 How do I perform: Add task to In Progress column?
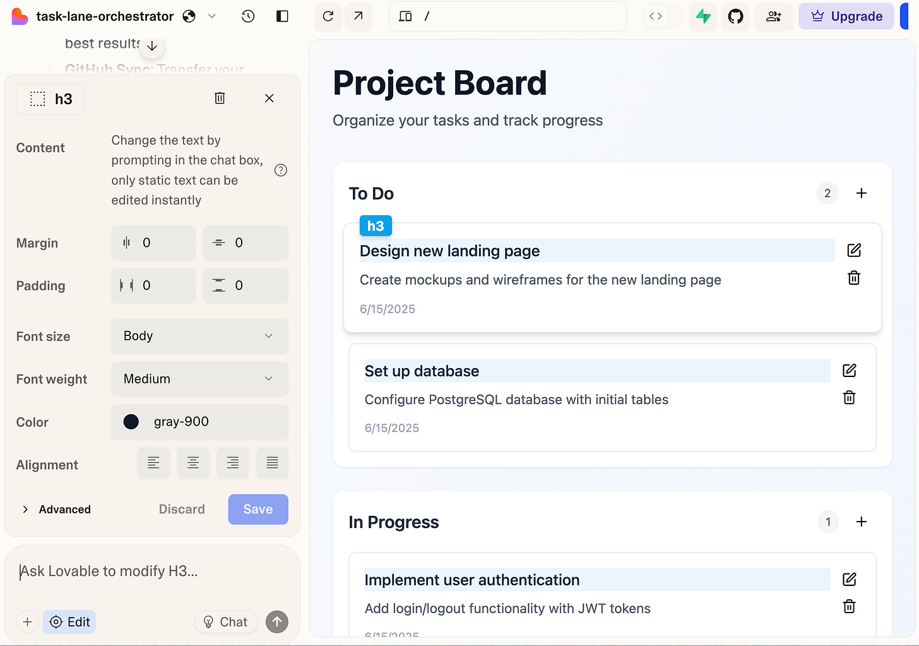click(x=862, y=522)
